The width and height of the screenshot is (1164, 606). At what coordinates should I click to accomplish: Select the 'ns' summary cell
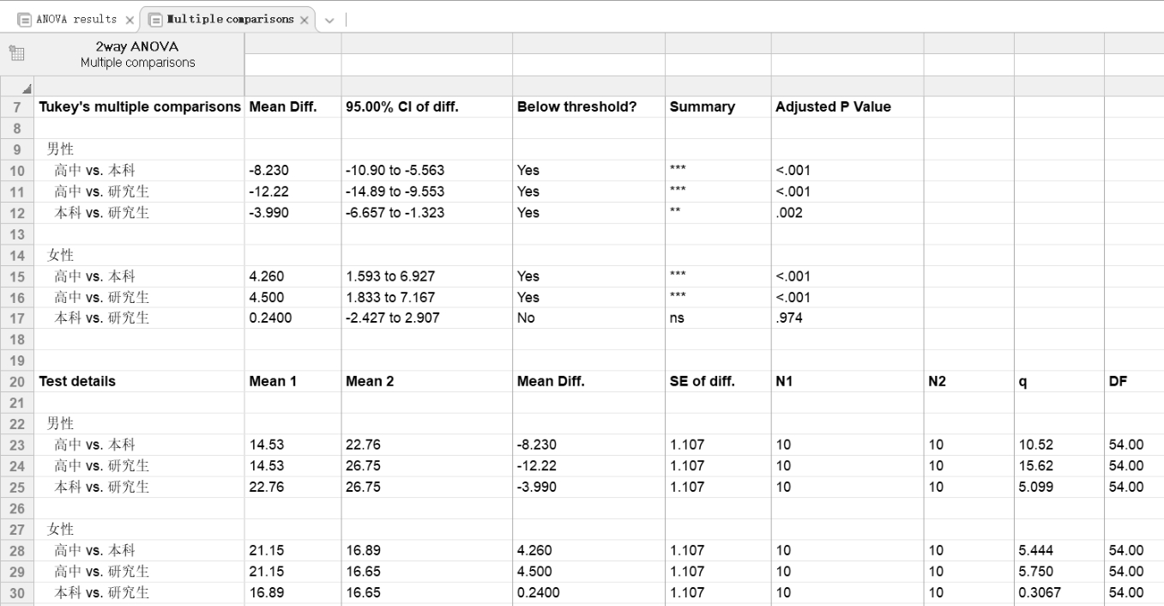pos(678,318)
